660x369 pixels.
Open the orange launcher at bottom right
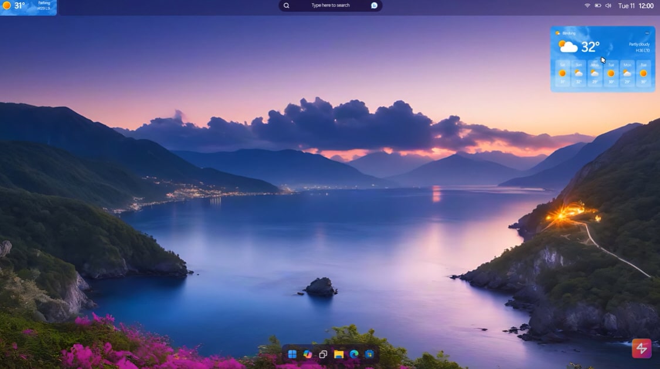pos(641,348)
